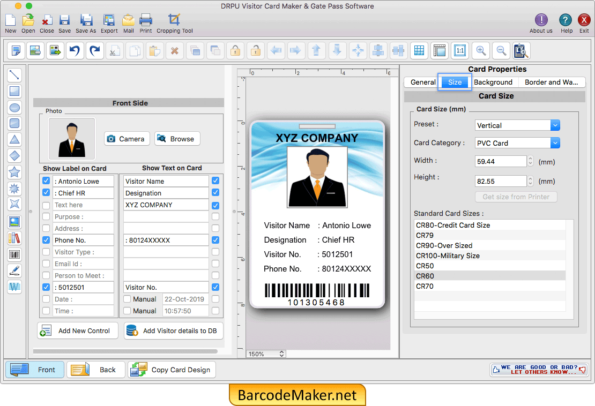Click Add New Control button
This screenshot has height=406, width=595.
[x=78, y=330]
